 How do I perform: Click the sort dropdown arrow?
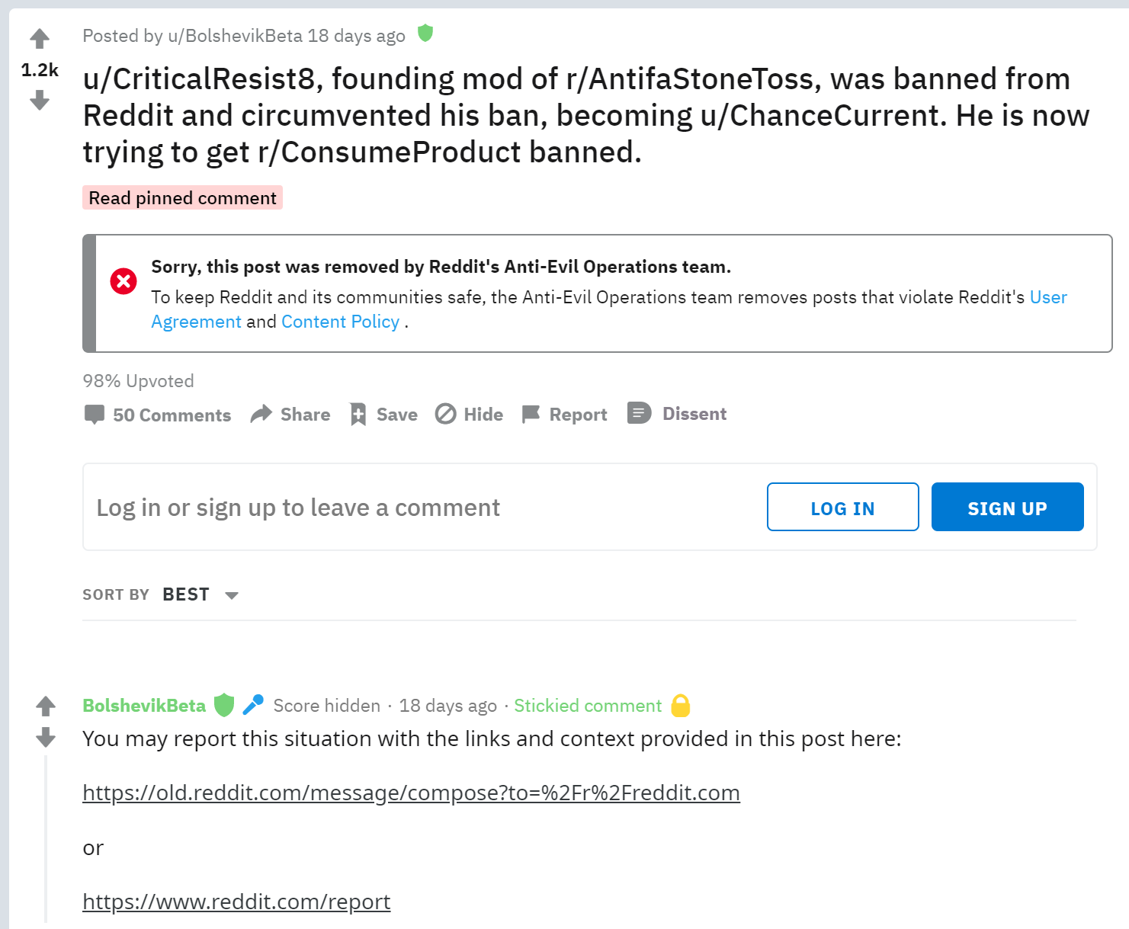pos(232,595)
